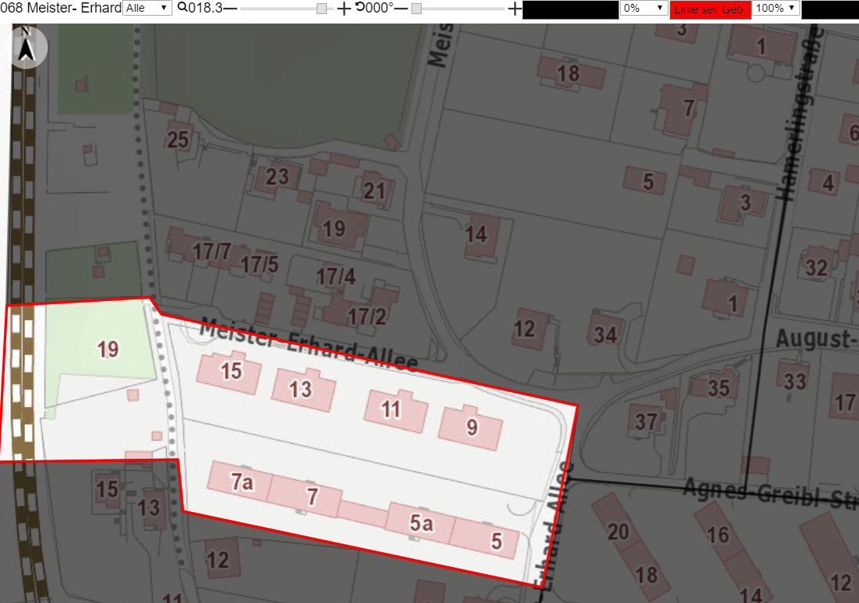This screenshot has width=859, height=603.
Task: Click the zoom magnifier icon
Action: click(x=183, y=8)
